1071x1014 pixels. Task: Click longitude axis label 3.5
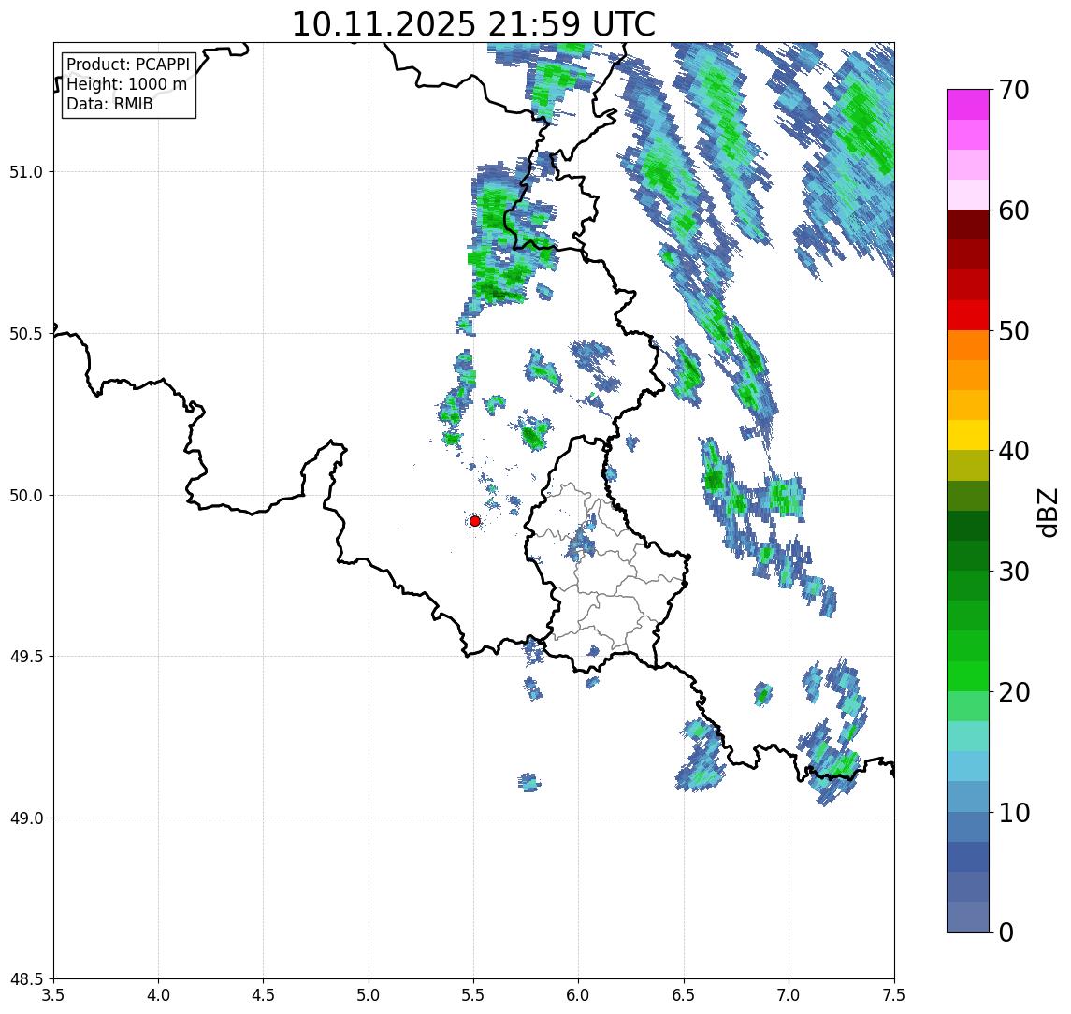point(53,995)
